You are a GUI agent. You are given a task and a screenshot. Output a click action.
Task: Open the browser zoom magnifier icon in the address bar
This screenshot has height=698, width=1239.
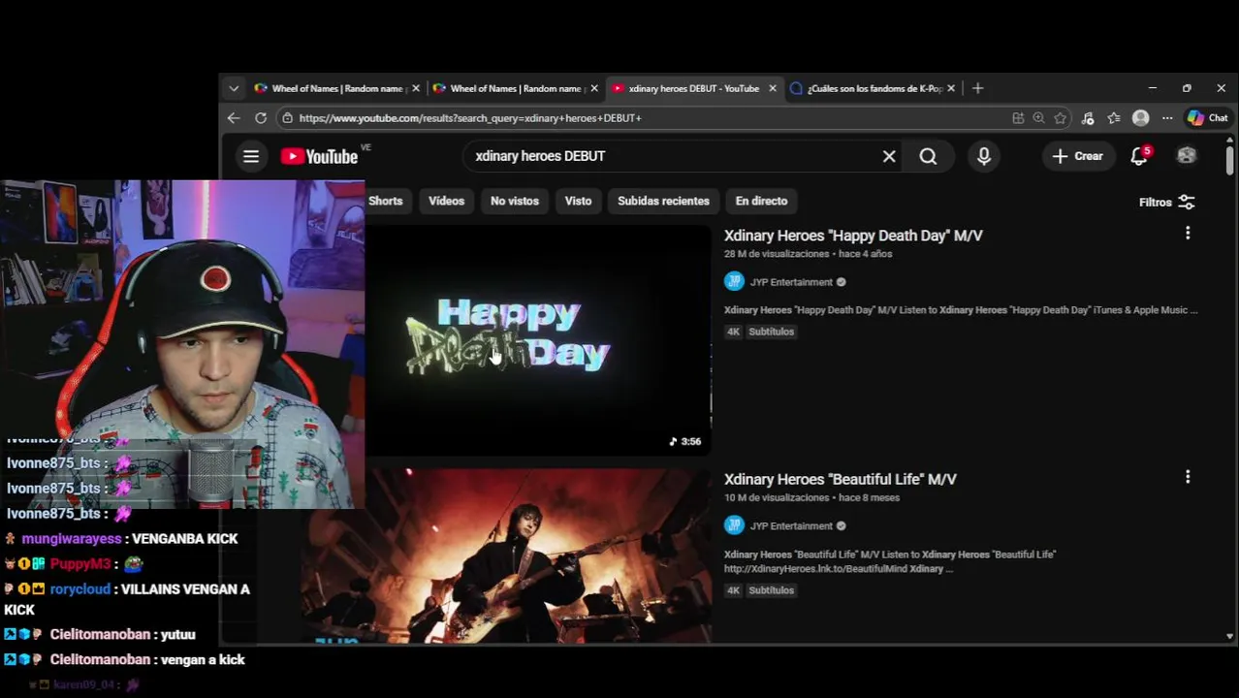(x=1038, y=118)
